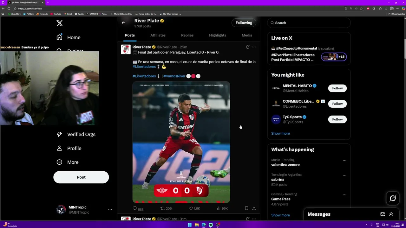Screen dimensions: 406x228
Task: Click the Adblock extension icon
Action: click(368, 9)
